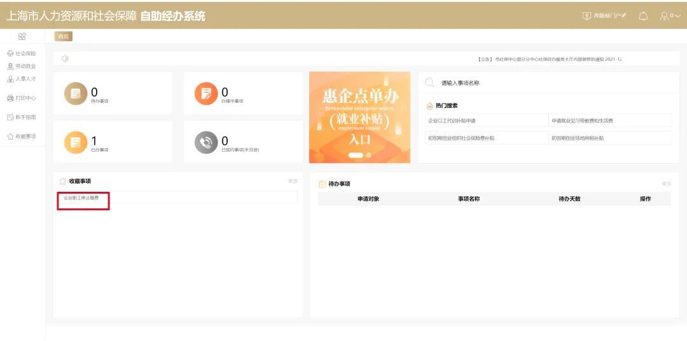Click the speaker announcement icon
Image resolution: width=687 pixels, height=341 pixels.
click(x=65, y=59)
